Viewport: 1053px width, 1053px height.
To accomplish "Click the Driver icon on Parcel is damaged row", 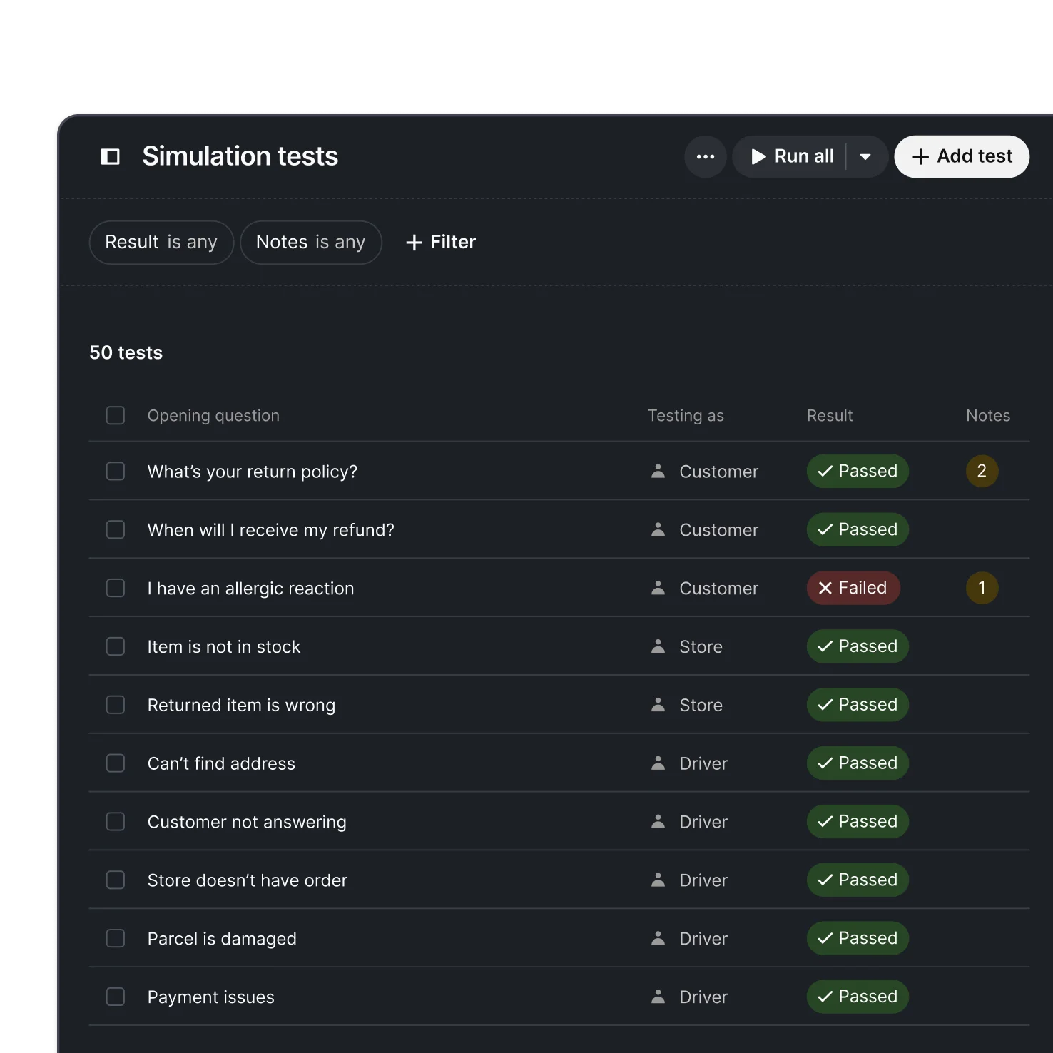I will click(x=658, y=938).
